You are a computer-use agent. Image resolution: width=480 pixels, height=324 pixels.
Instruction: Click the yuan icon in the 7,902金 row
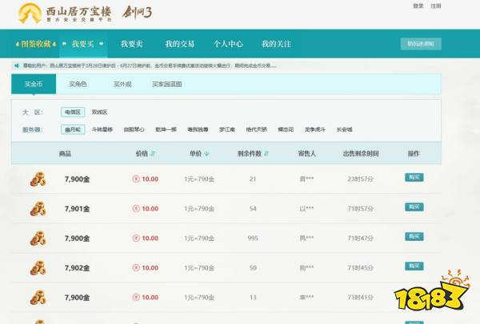point(136,268)
